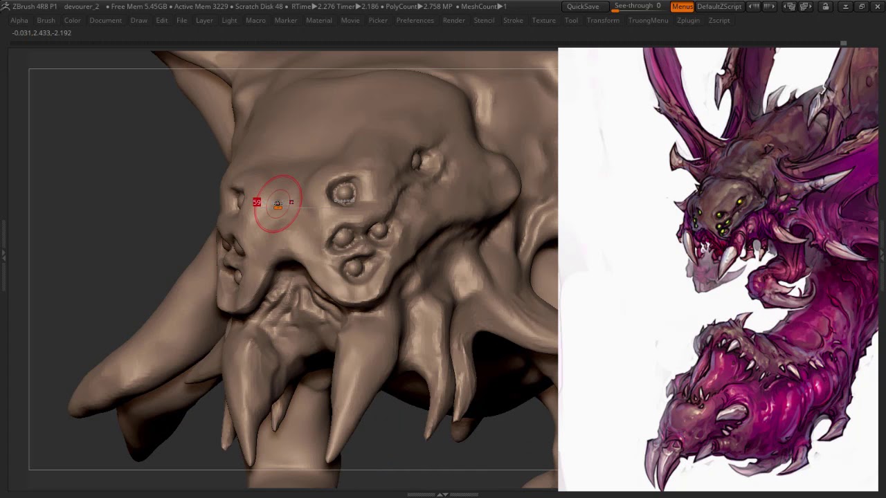
Task: Open the TruongMenu menu
Action: point(648,20)
